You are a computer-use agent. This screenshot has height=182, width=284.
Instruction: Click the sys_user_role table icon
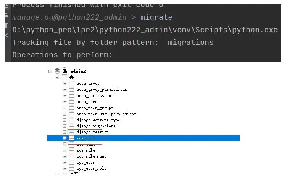(x=72, y=168)
